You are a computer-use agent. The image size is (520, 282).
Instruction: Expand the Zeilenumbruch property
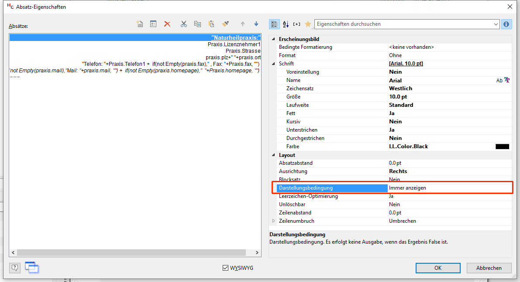274,221
